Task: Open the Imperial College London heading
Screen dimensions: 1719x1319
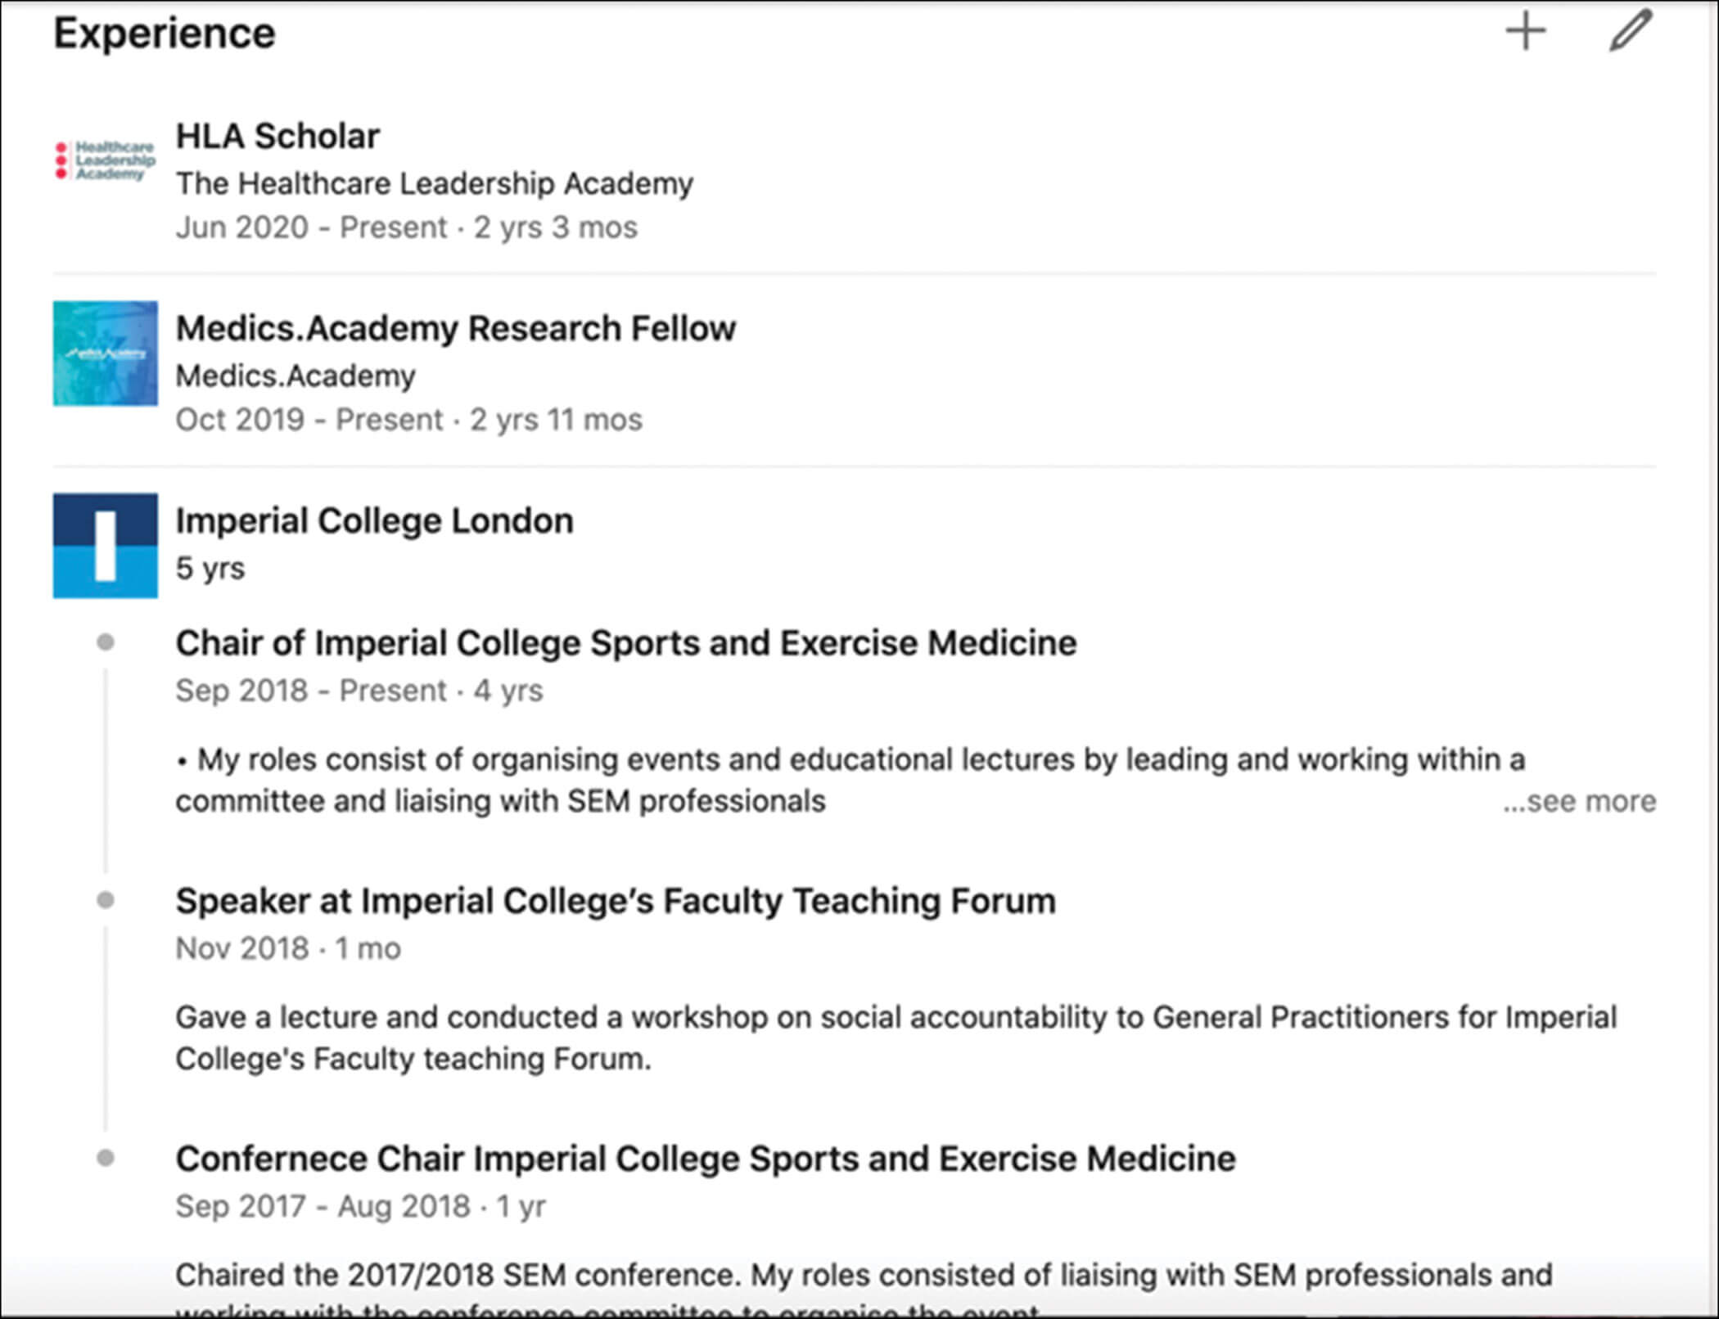Action: coord(374,520)
